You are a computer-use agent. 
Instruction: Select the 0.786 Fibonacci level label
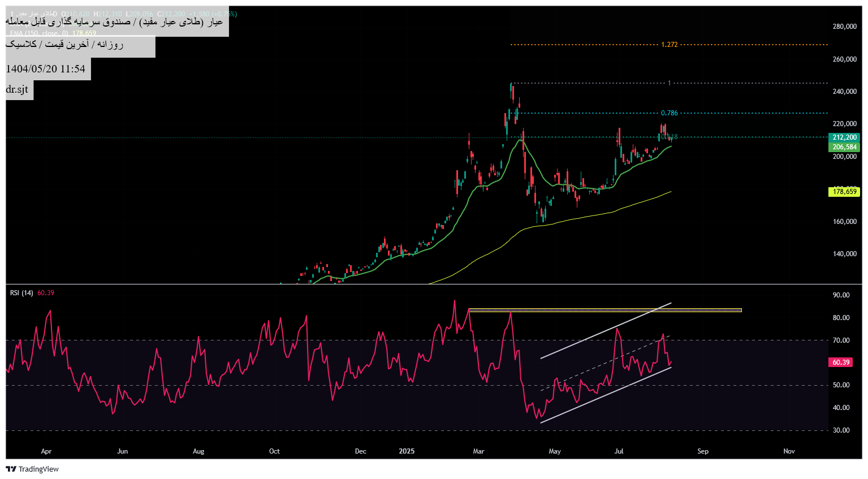tap(669, 113)
